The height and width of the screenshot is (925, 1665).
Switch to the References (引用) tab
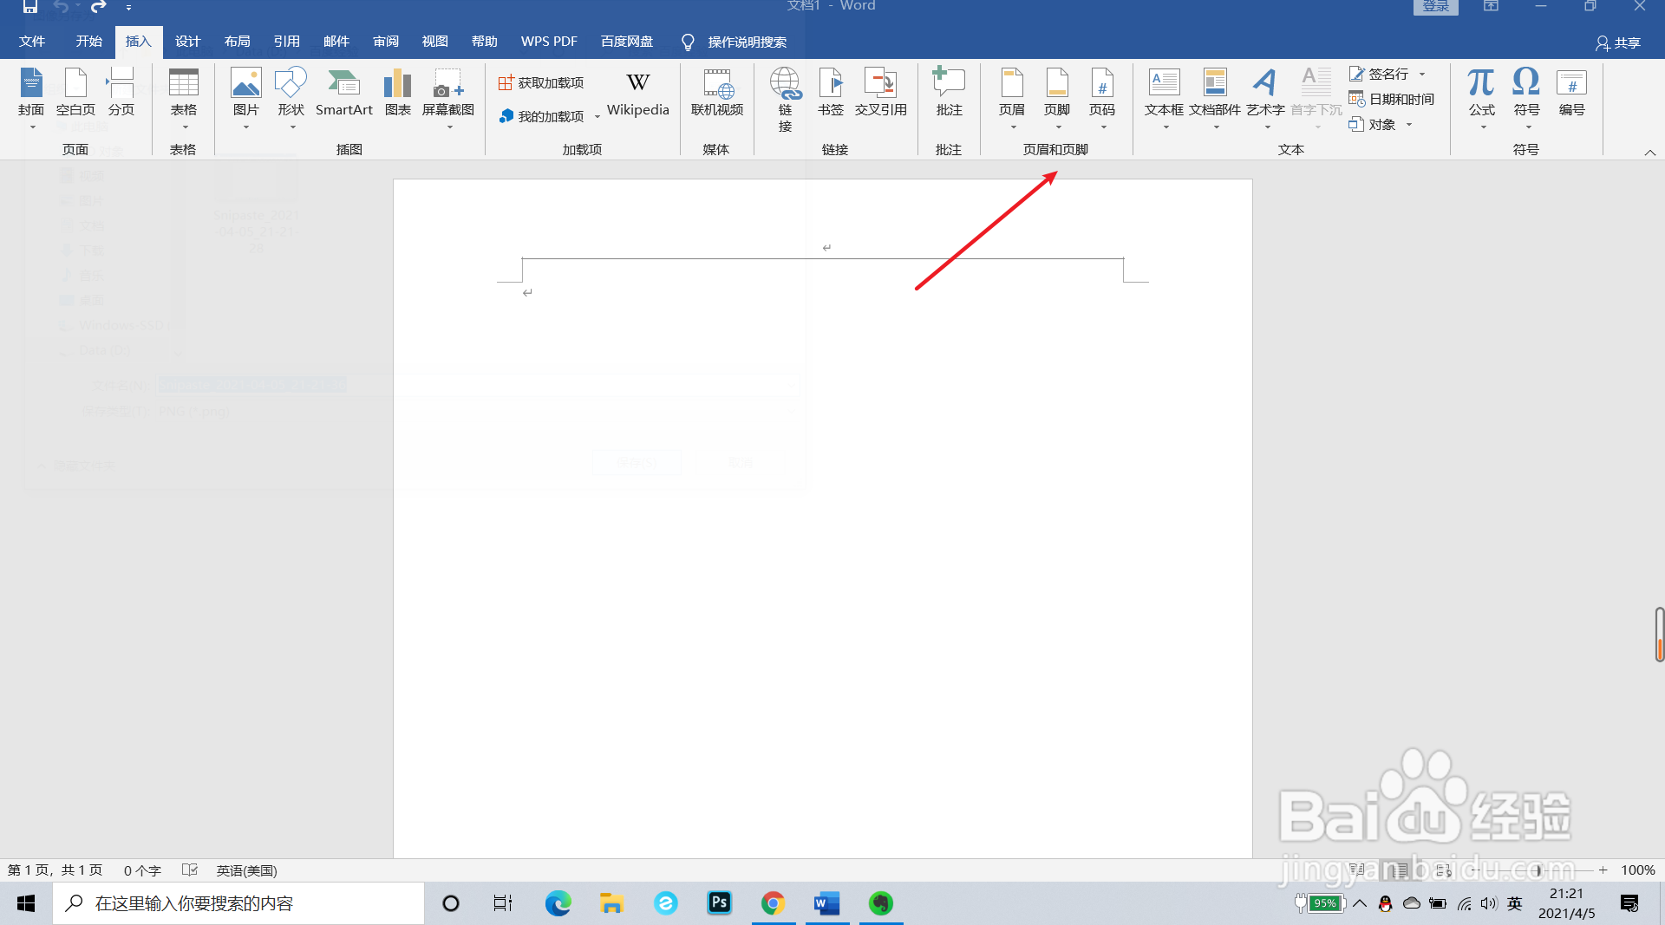coord(286,42)
